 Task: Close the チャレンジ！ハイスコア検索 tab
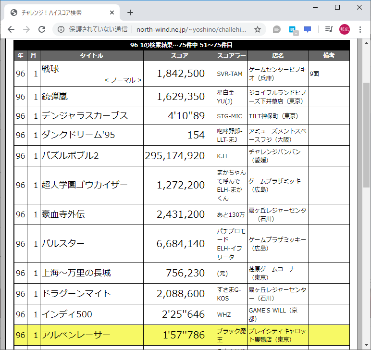click(112, 12)
